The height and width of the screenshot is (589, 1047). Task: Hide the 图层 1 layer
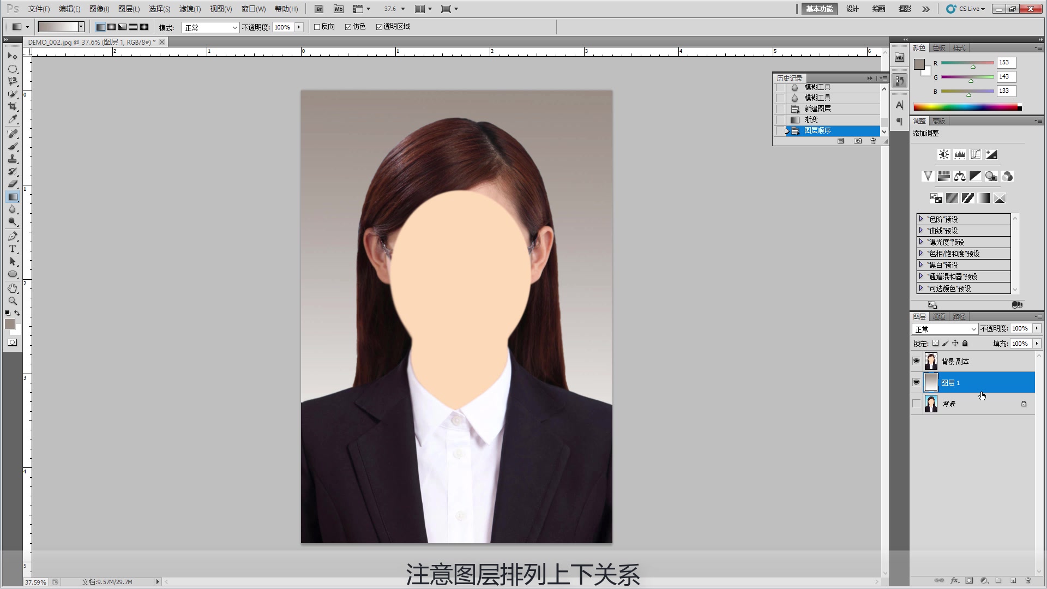click(916, 382)
